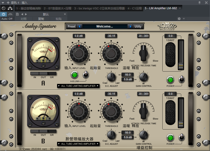Switch to tab 2 - BT音量放大+压缩
The width and height of the screenshot is (210, 151).
click(x=58, y=8)
